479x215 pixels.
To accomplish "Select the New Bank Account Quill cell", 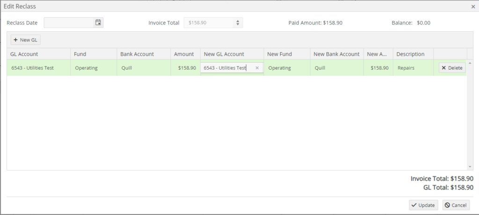I will pyautogui.click(x=320, y=68).
